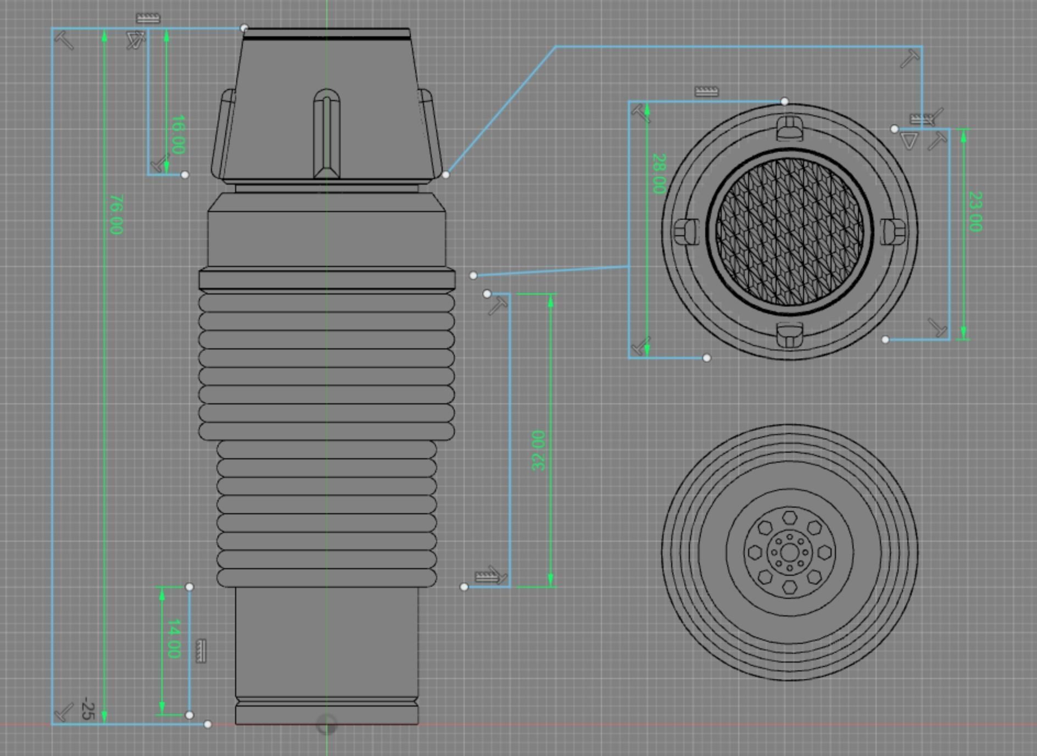The image size is (1037, 756).
Task: Select the mesh grille in the top view
Action: pyautogui.click(x=789, y=231)
